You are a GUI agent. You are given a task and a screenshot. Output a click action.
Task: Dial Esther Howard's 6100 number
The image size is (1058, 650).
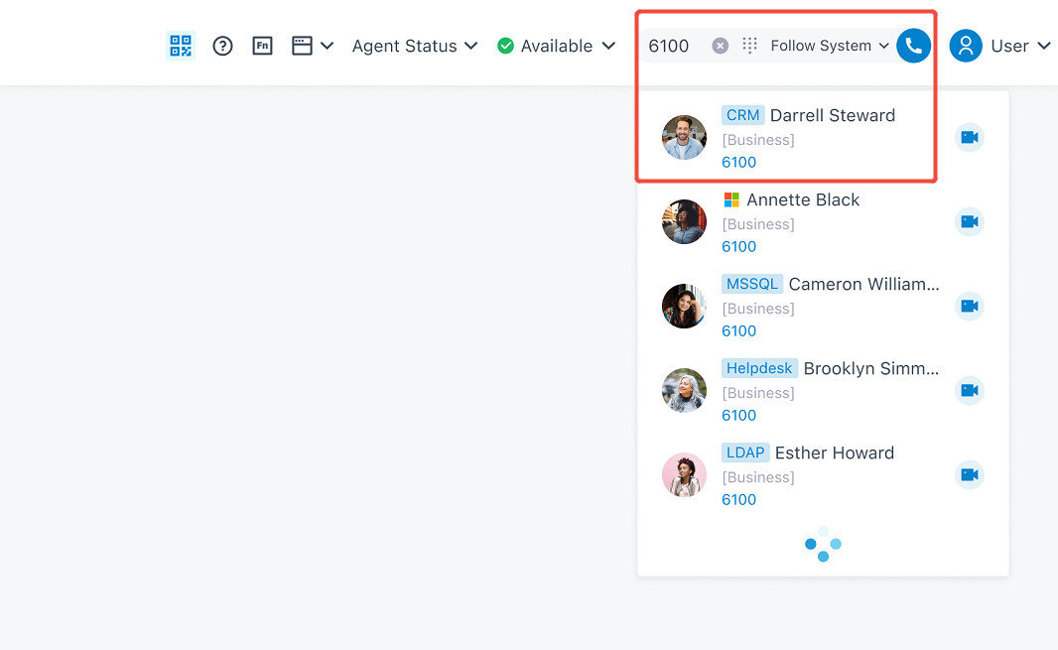pyautogui.click(x=738, y=499)
